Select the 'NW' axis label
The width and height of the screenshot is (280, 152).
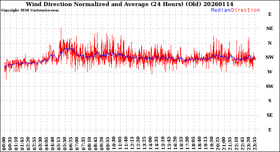[269, 57]
